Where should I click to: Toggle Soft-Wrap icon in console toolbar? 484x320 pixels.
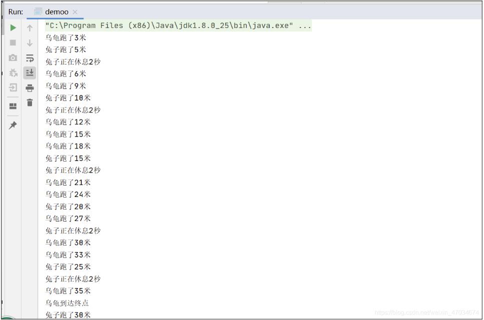click(30, 58)
